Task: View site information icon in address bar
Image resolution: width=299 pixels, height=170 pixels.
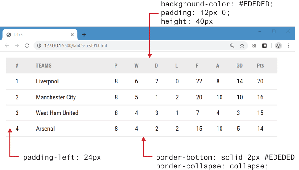Action: [39, 46]
